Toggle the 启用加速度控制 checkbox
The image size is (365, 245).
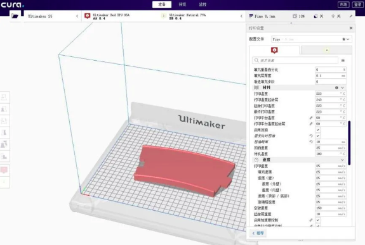pos(318,220)
